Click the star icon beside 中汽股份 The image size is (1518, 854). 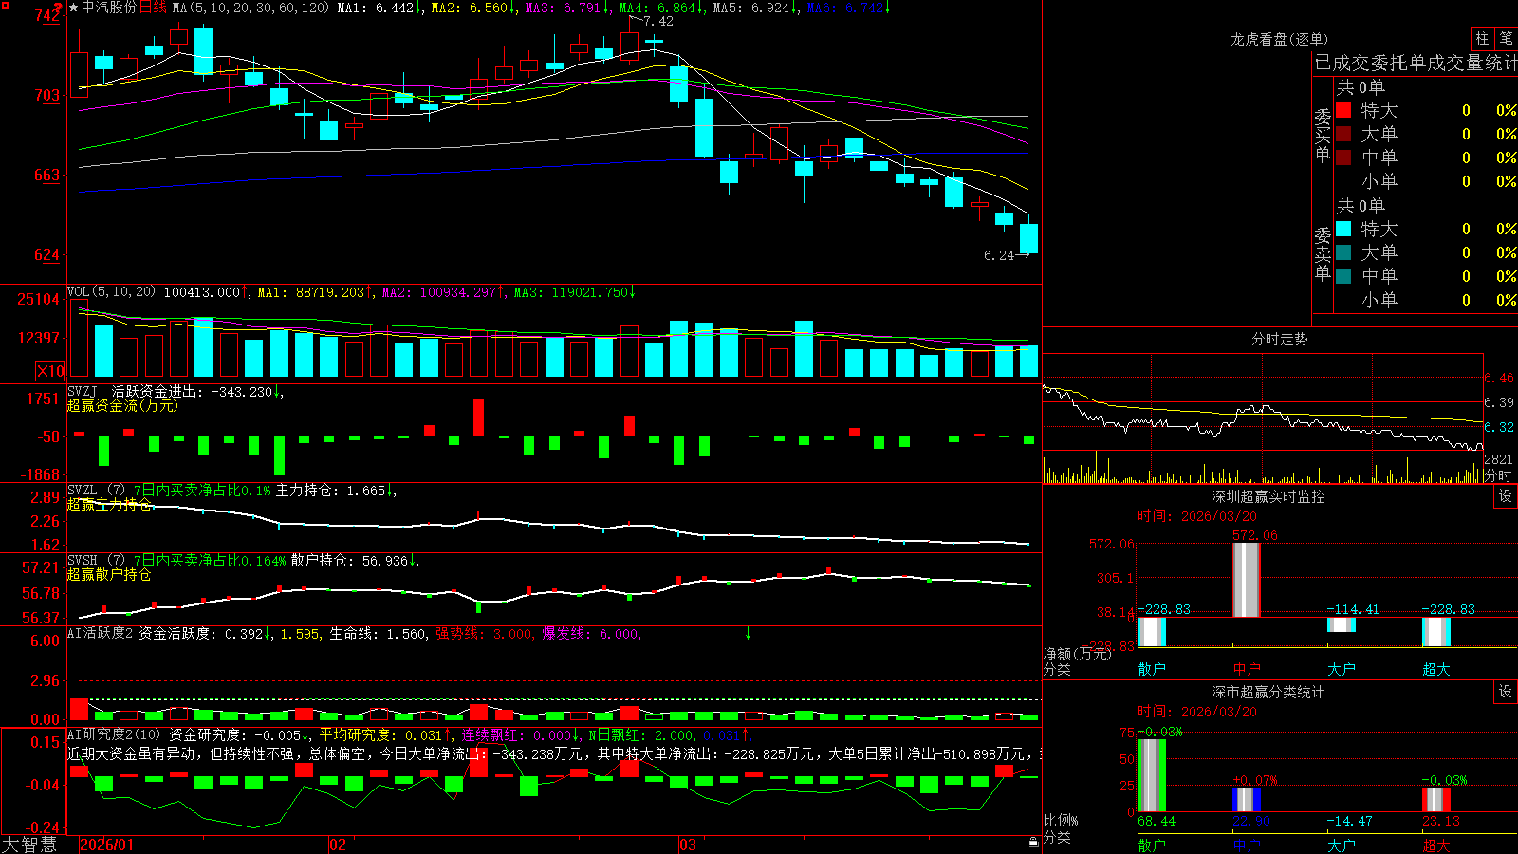73,8
